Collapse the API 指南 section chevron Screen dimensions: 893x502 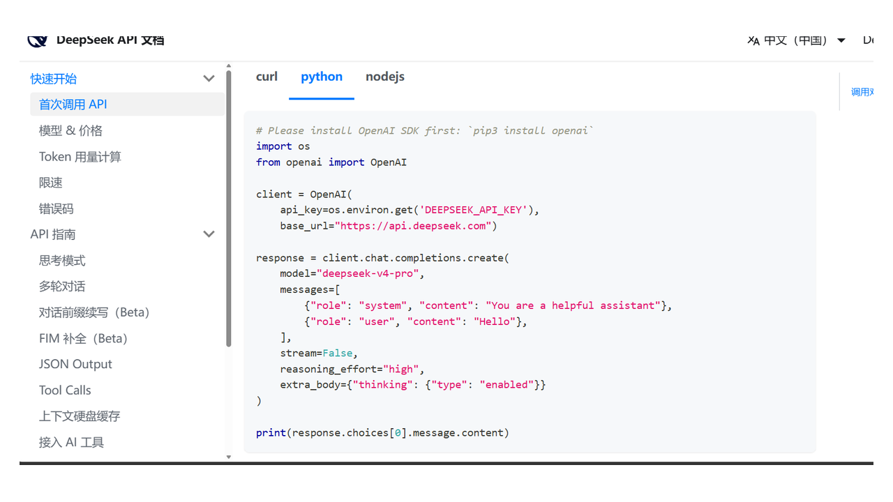(x=209, y=234)
